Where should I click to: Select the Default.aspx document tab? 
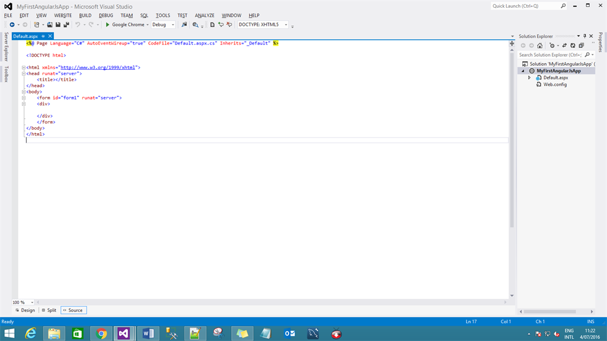pyautogui.click(x=25, y=36)
